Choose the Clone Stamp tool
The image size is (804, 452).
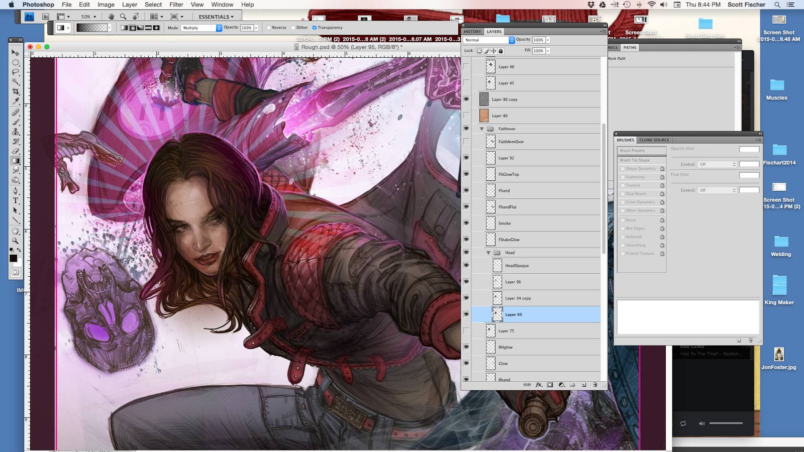pyautogui.click(x=16, y=132)
